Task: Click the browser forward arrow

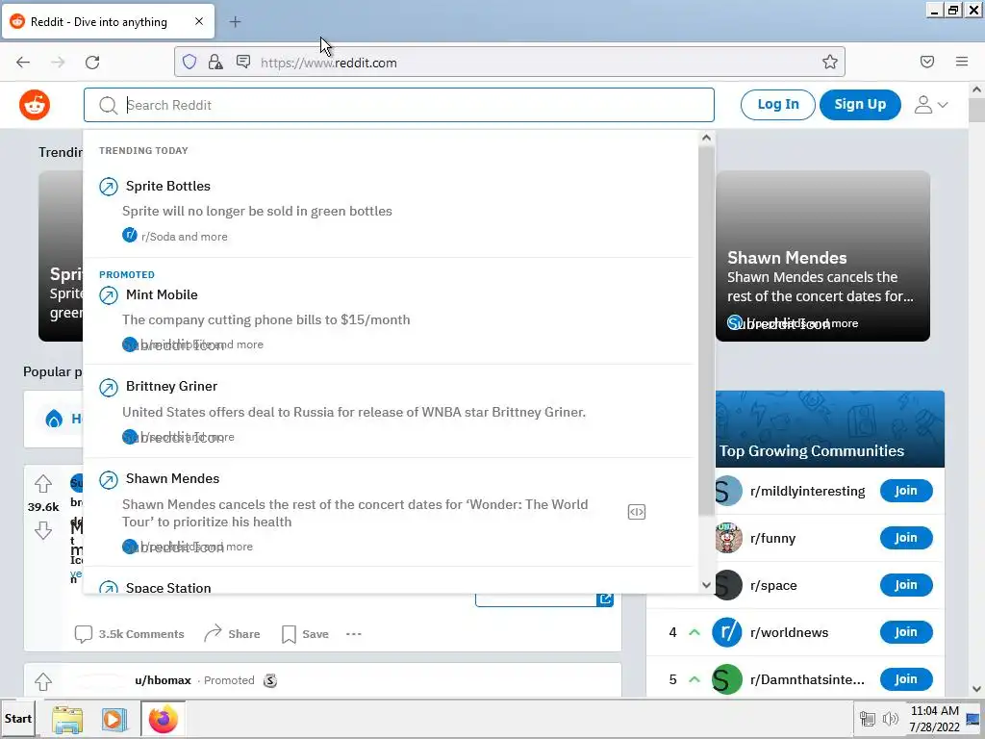Action: 58,63
